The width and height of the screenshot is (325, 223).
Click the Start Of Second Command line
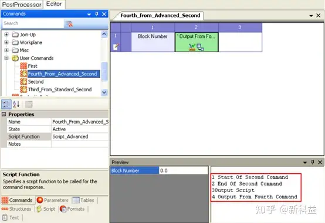pos(250,177)
